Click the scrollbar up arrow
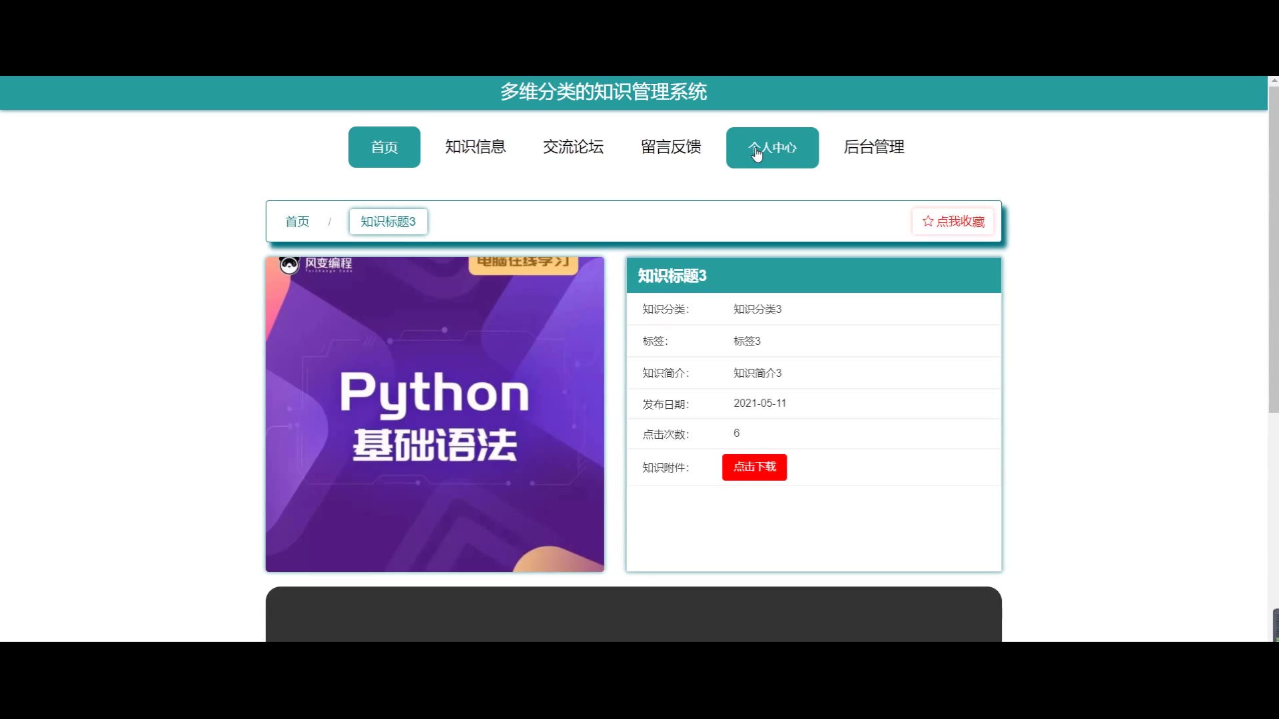Viewport: 1279px width, 719px height. tap(1273, 81)
